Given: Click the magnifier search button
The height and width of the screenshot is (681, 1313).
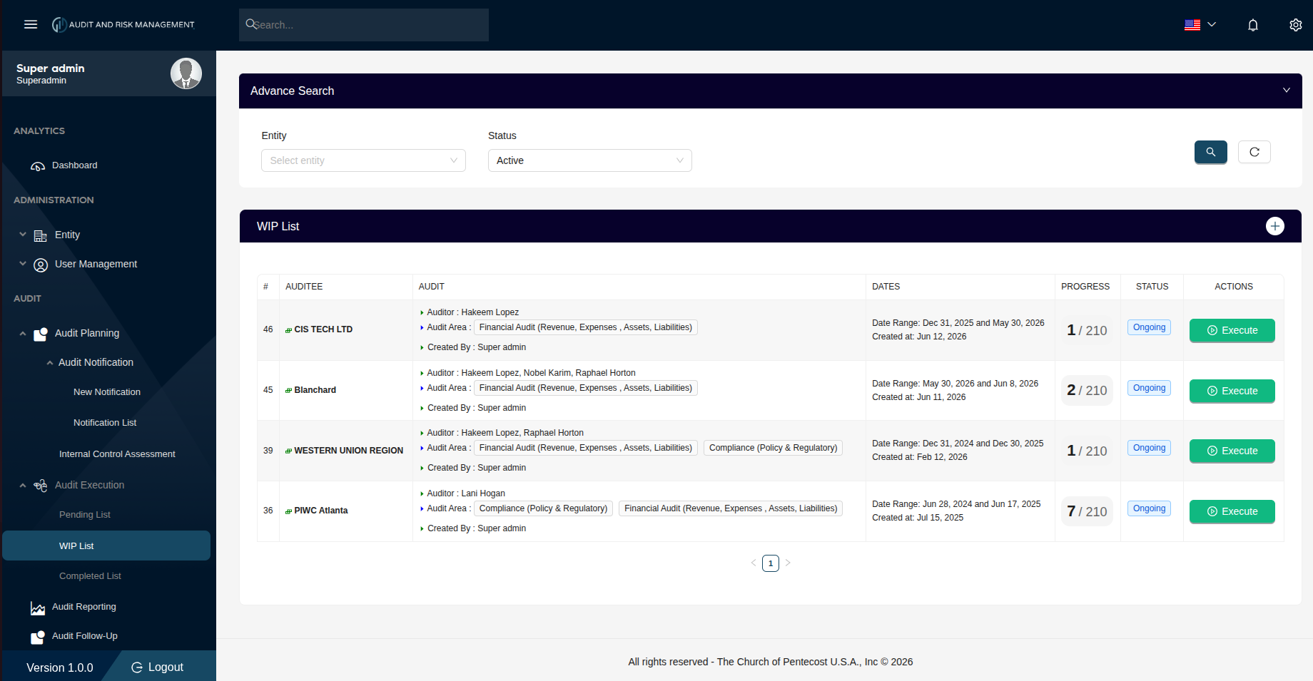Looking at the screenshot, I should click(x=1211, y=152).
